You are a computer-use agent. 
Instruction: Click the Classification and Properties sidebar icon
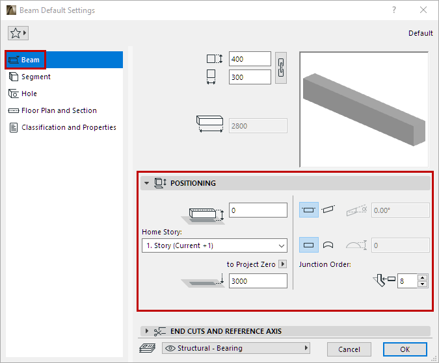pyautogui.click(x=14, y=127)
